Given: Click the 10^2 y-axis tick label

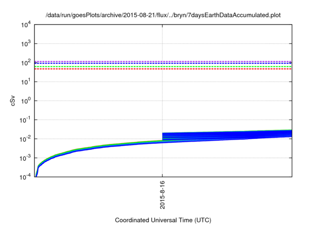Looking at the screenshot, I should 26,63.
